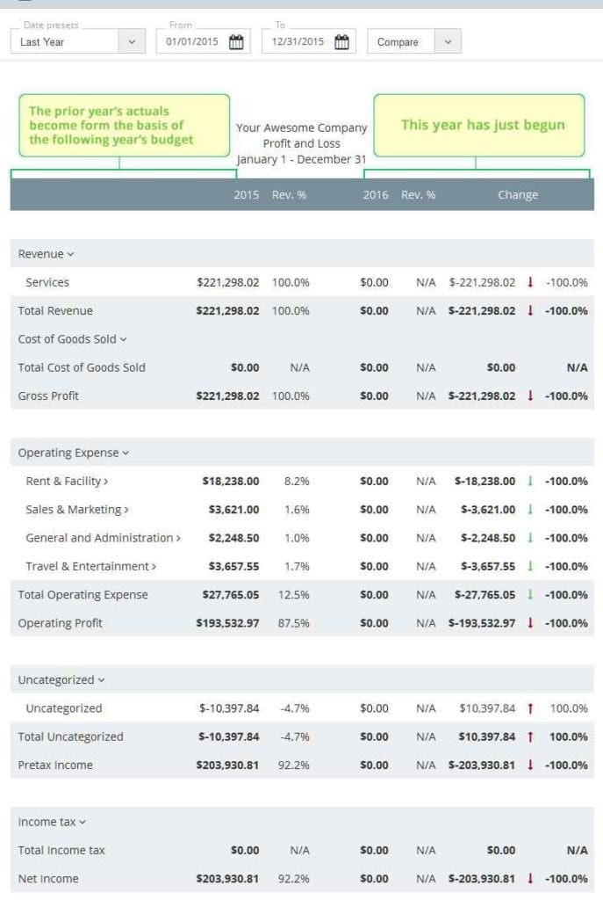603x900 pixels.
Task: Click Operating Profit revenue percent 87.5%
Action: (x=293, y=623)
